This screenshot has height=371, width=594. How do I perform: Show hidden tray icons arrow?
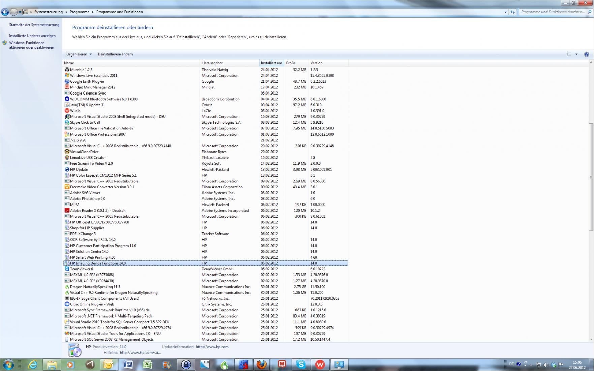pyautogui.click(x=531, y=365)
